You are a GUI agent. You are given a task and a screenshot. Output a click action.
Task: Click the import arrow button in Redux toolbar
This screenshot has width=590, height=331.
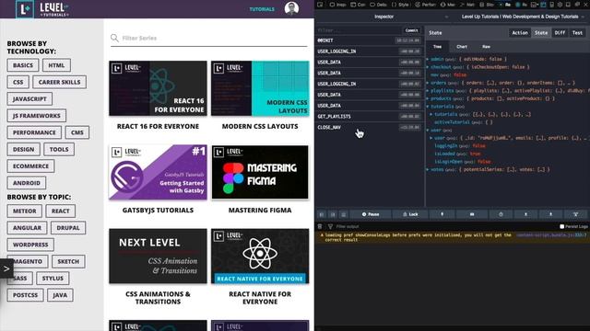pos(551,214)
